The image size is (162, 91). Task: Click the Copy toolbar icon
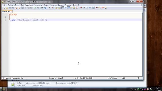28,8
